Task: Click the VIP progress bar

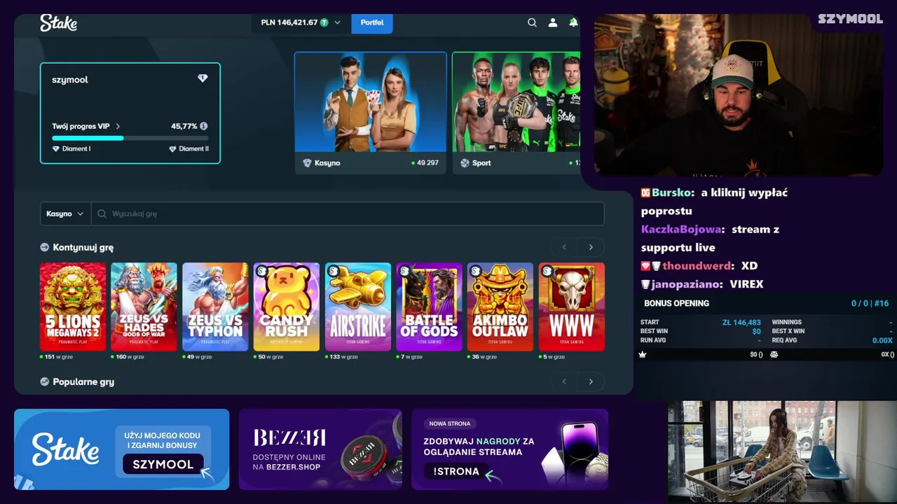Action: pos(130,138)
